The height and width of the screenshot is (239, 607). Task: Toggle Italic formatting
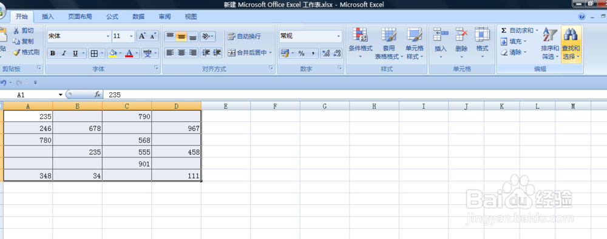coord(64,54)
